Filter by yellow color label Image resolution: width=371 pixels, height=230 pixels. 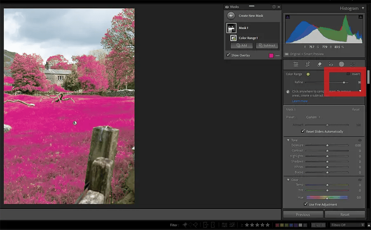pyautogui.click(x=282, y=225)
